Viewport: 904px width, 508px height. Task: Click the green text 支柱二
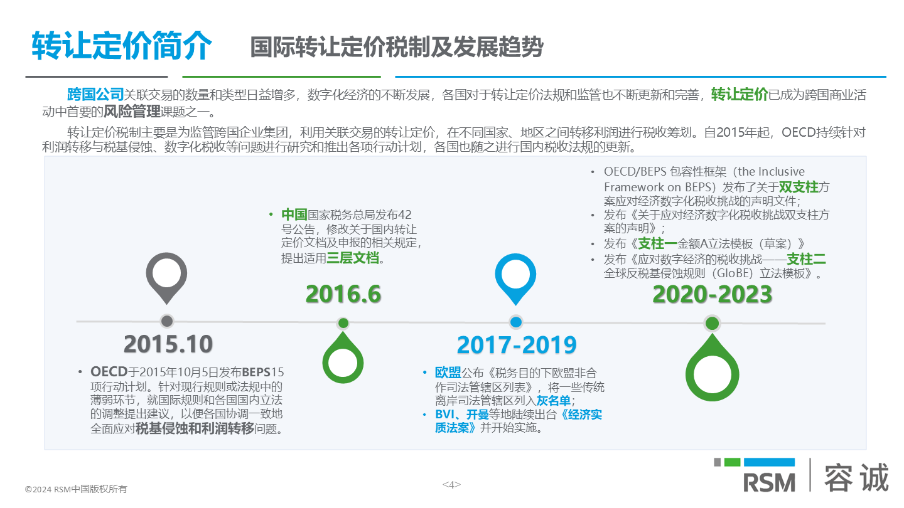[x=806, y=259]
